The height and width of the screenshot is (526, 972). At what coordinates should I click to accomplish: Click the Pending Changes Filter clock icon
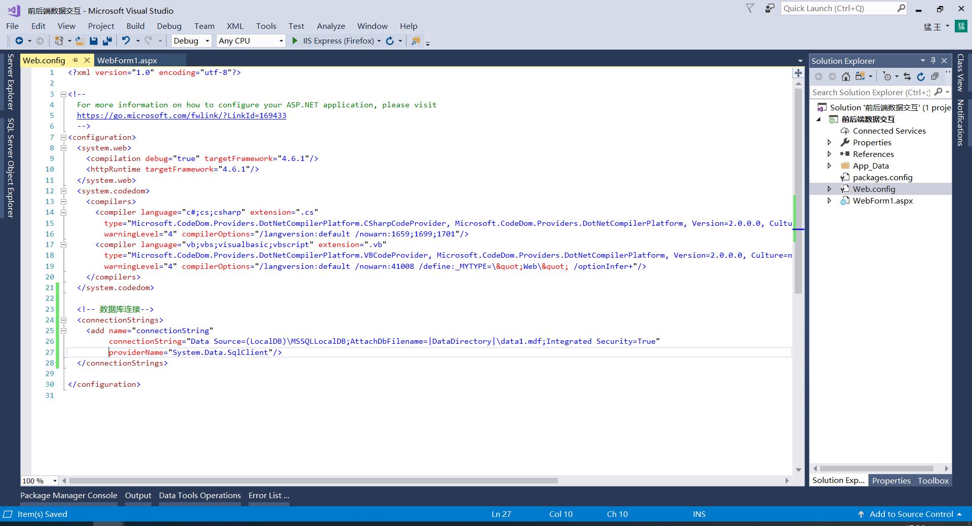pos(887,76)
